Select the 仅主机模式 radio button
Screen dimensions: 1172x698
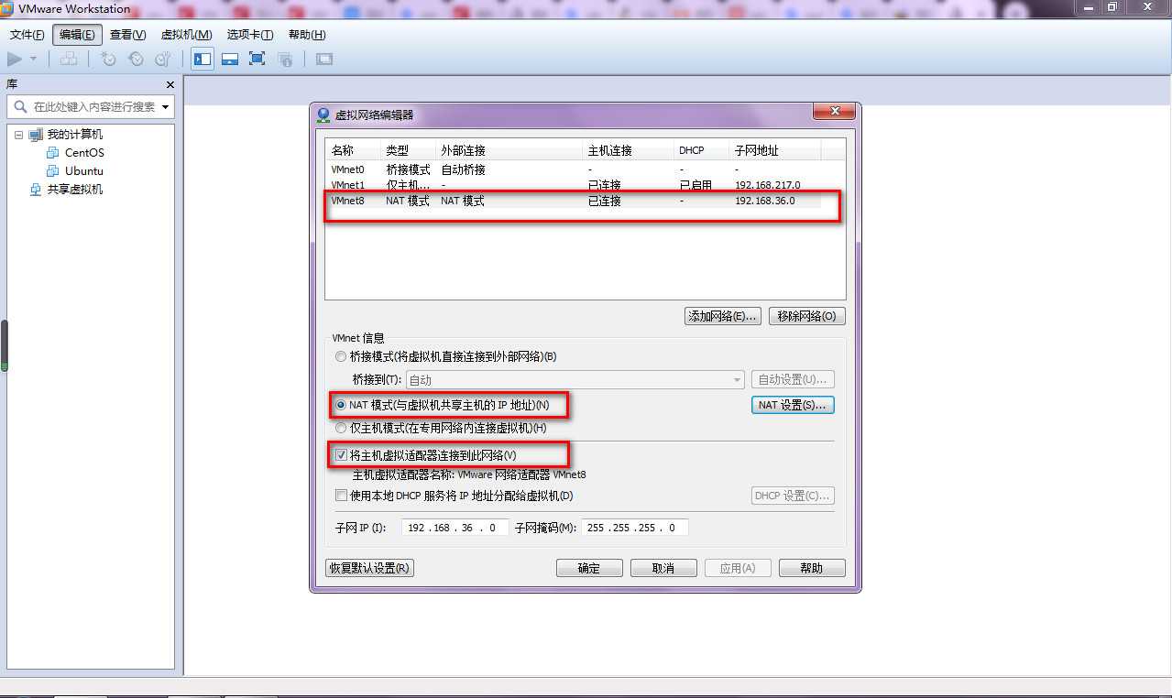[x=341, y=428]
